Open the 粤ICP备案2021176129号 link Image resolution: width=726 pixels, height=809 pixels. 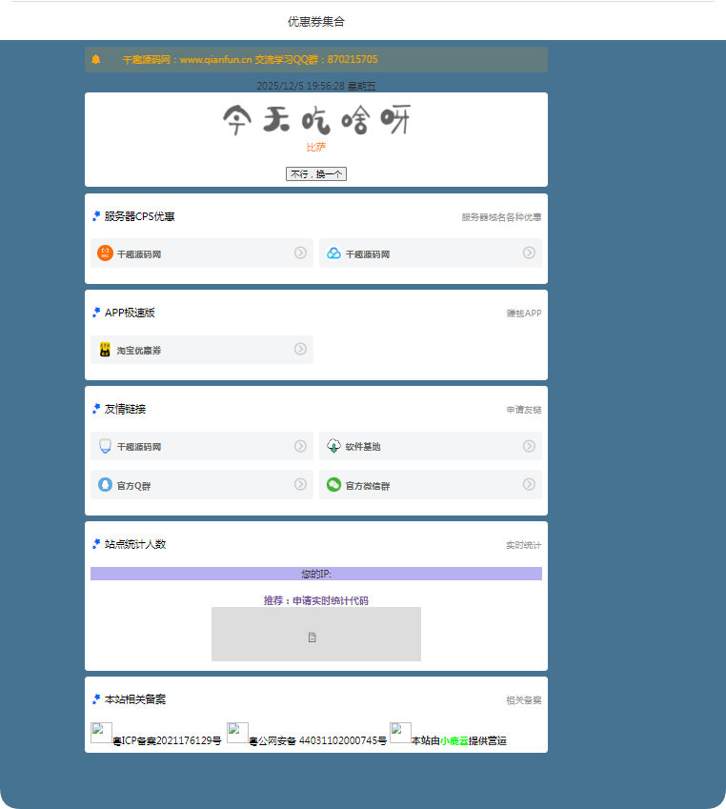click(x=167, y=741)
